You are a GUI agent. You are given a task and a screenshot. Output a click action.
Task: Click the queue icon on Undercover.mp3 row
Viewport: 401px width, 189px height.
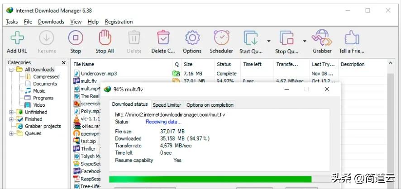click(x=176, y=74)
